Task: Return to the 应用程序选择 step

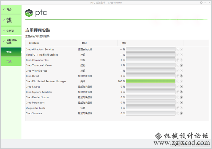Action: point(11,41)
